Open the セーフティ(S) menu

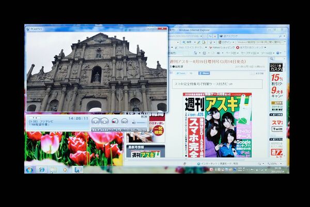point(249,53)
